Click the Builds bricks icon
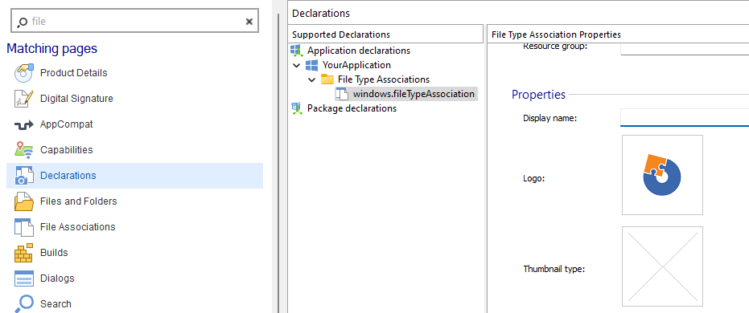This screenshot has height=313, width=749. (24, 253)
